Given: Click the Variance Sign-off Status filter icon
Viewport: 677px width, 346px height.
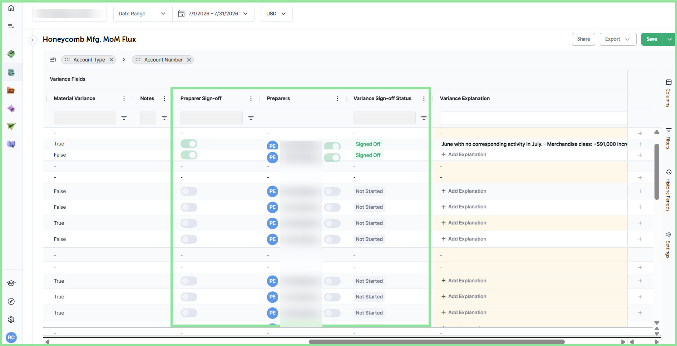Looking at the screenshot, I should 424,118.
